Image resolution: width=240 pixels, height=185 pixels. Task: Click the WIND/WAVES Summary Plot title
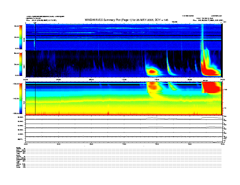coord(126,20)
